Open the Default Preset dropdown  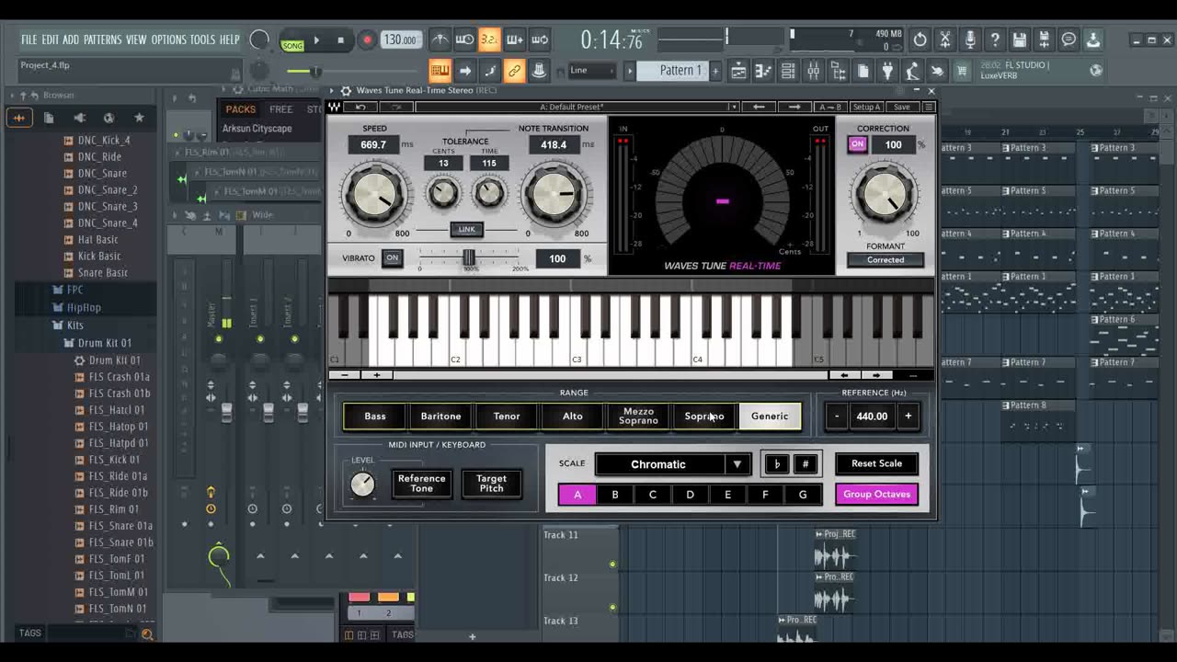(577, 107)
